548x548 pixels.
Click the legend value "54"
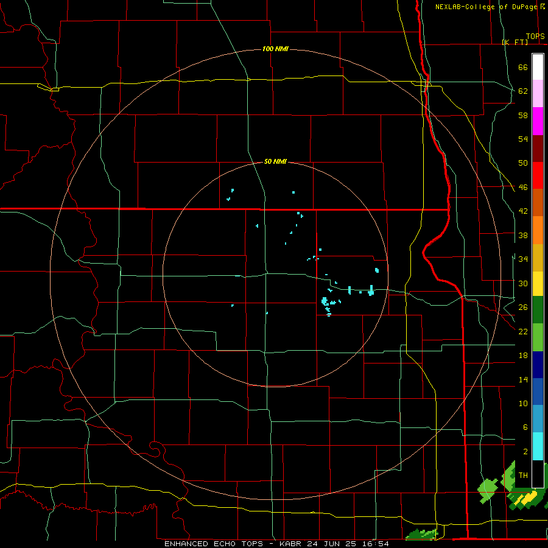[x=523, y=139]
